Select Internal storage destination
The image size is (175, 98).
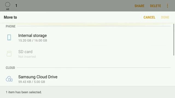87,38
